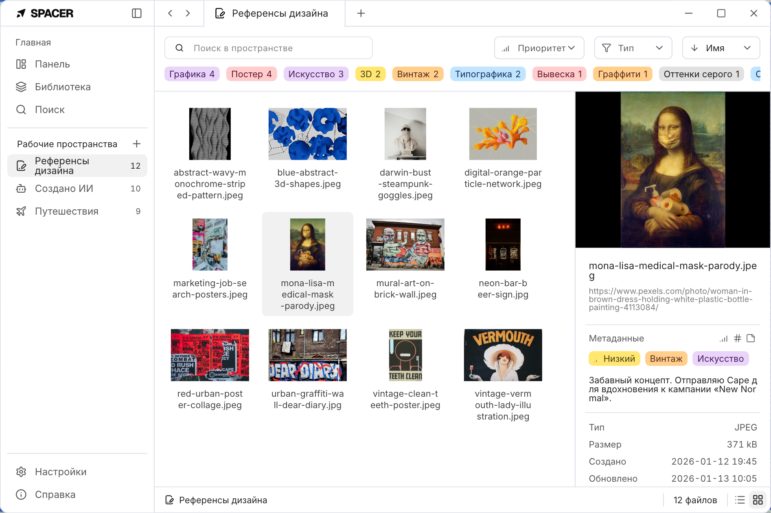Screen dimensions: 771x513
Task: Toggle grid view in the status bar
Action: tap(758, 500)
